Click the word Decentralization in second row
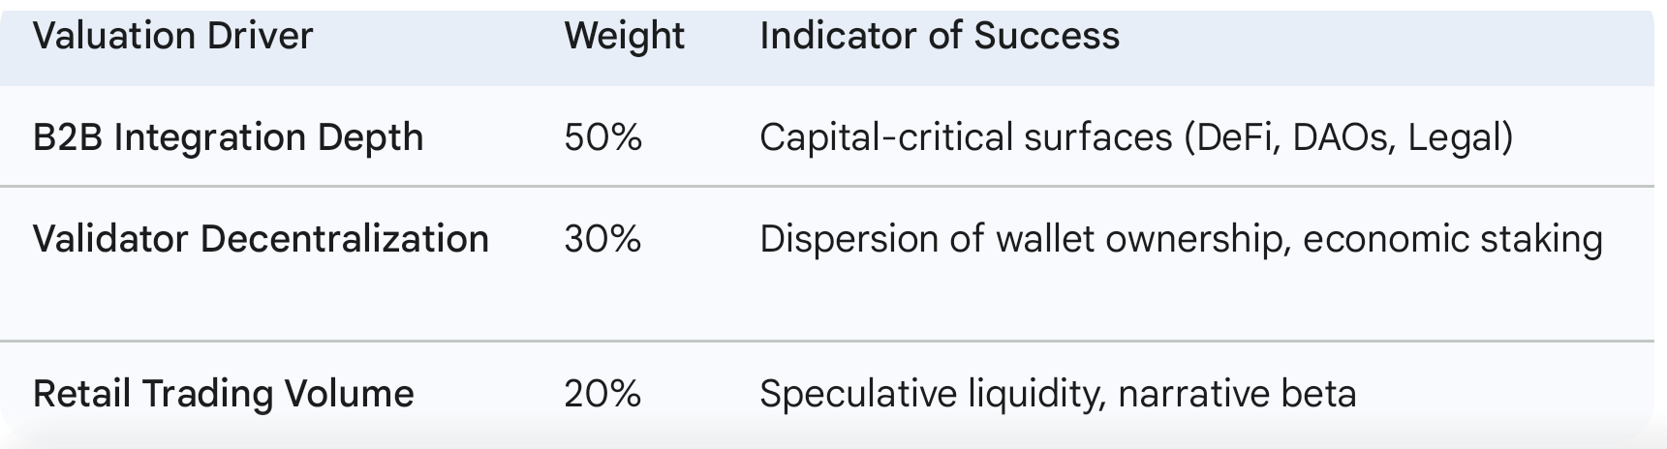Viewport: 1667px width, 449px height. click(344, 238)
